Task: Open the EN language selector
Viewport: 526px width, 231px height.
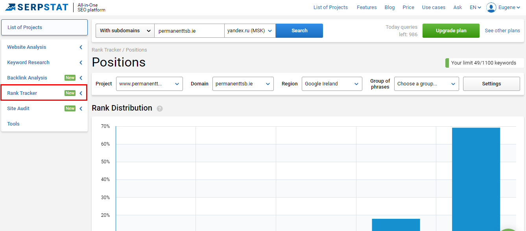Action: pyautogui.click(x=475, y=7)
